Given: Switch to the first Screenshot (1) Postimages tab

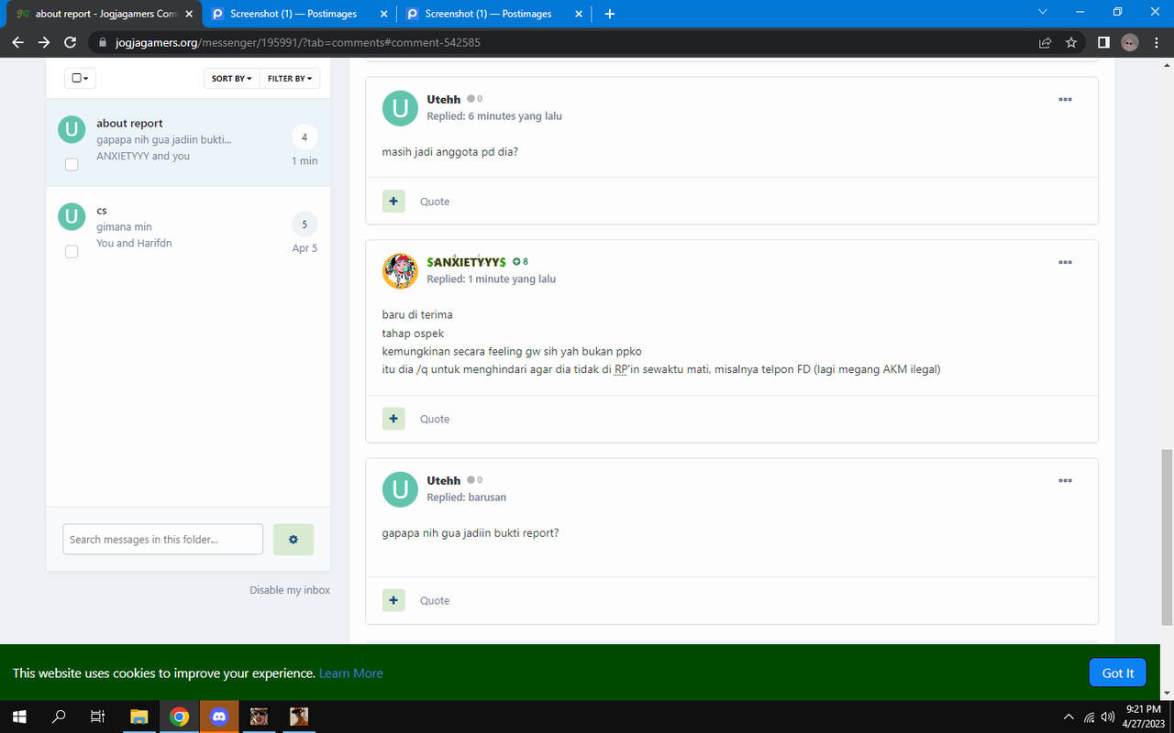Looking at the screenshot, I should [x=299, y=15].
